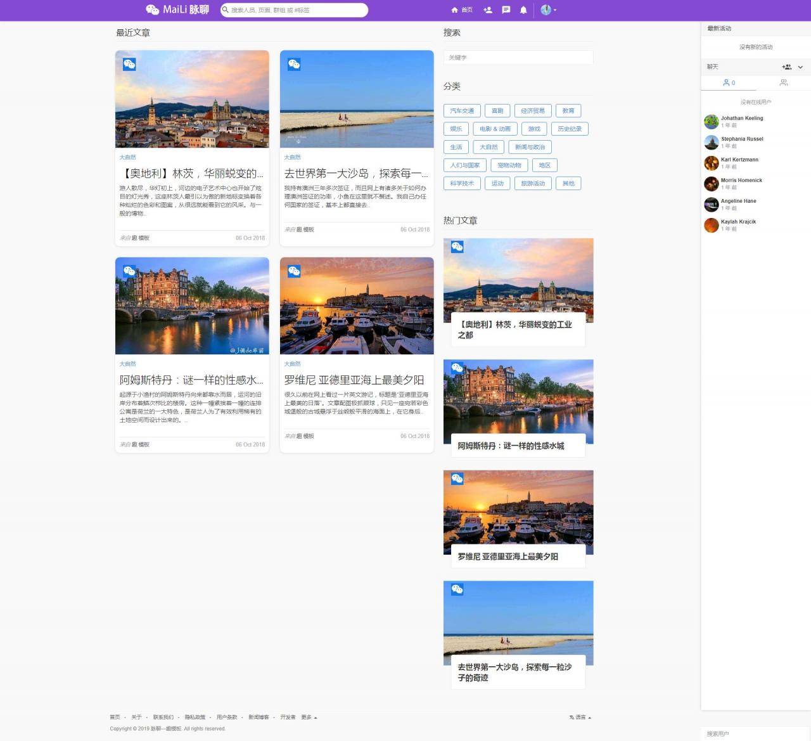Select the 汽车交通 category tag
Screen dimensions: 811x741
[462, 111]
